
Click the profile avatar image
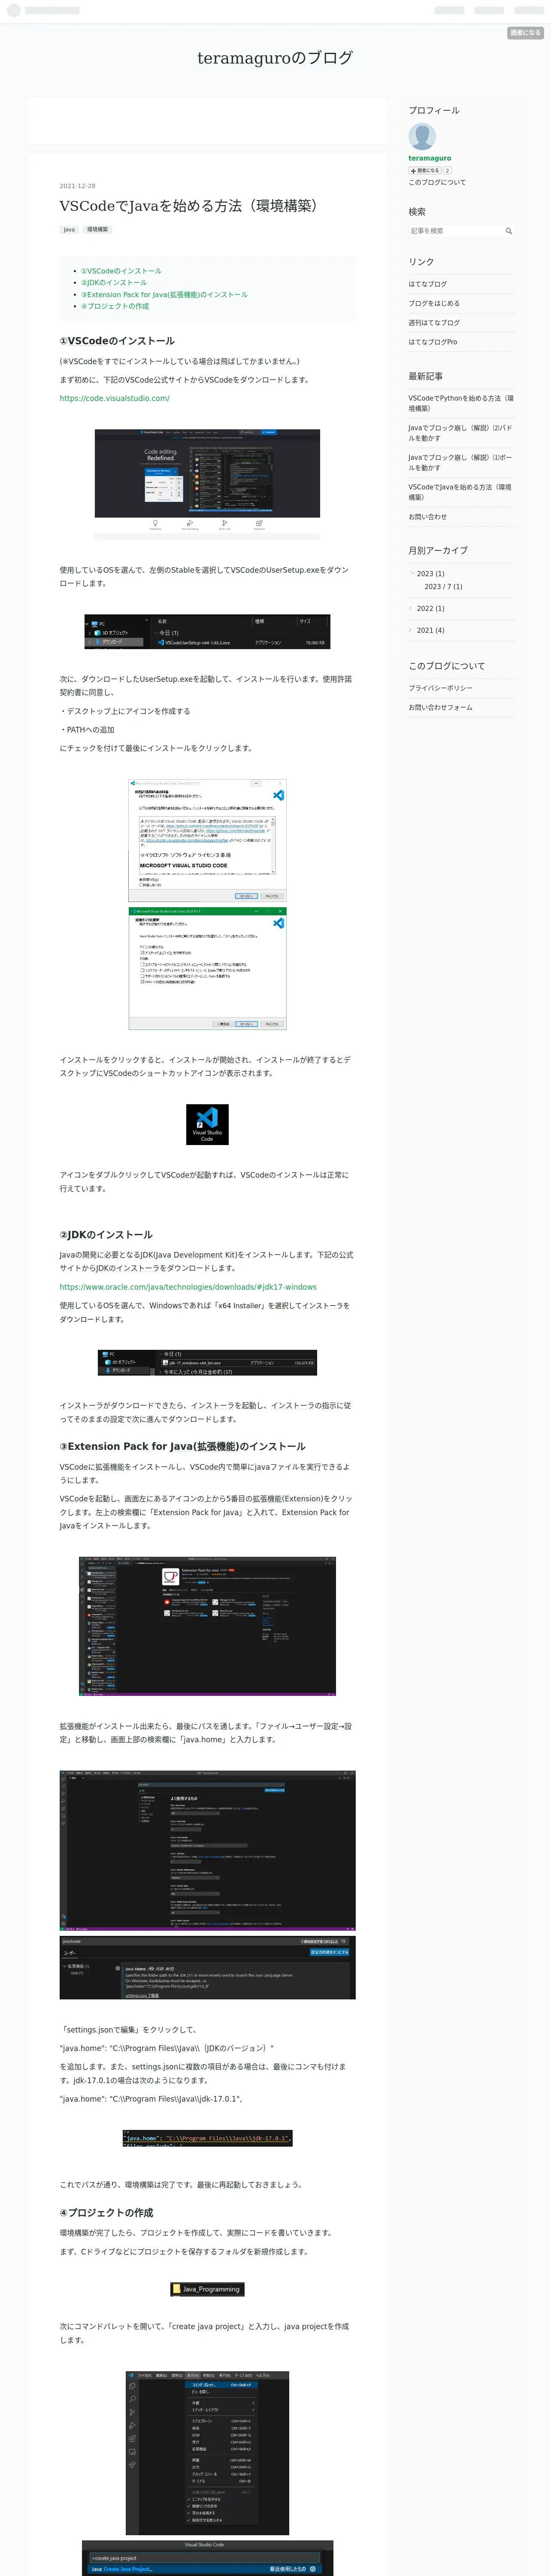click(422, 137)
